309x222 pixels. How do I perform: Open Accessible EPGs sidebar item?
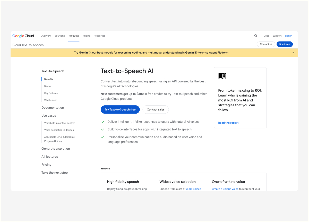pyautogui.click(x=59, y=139)
